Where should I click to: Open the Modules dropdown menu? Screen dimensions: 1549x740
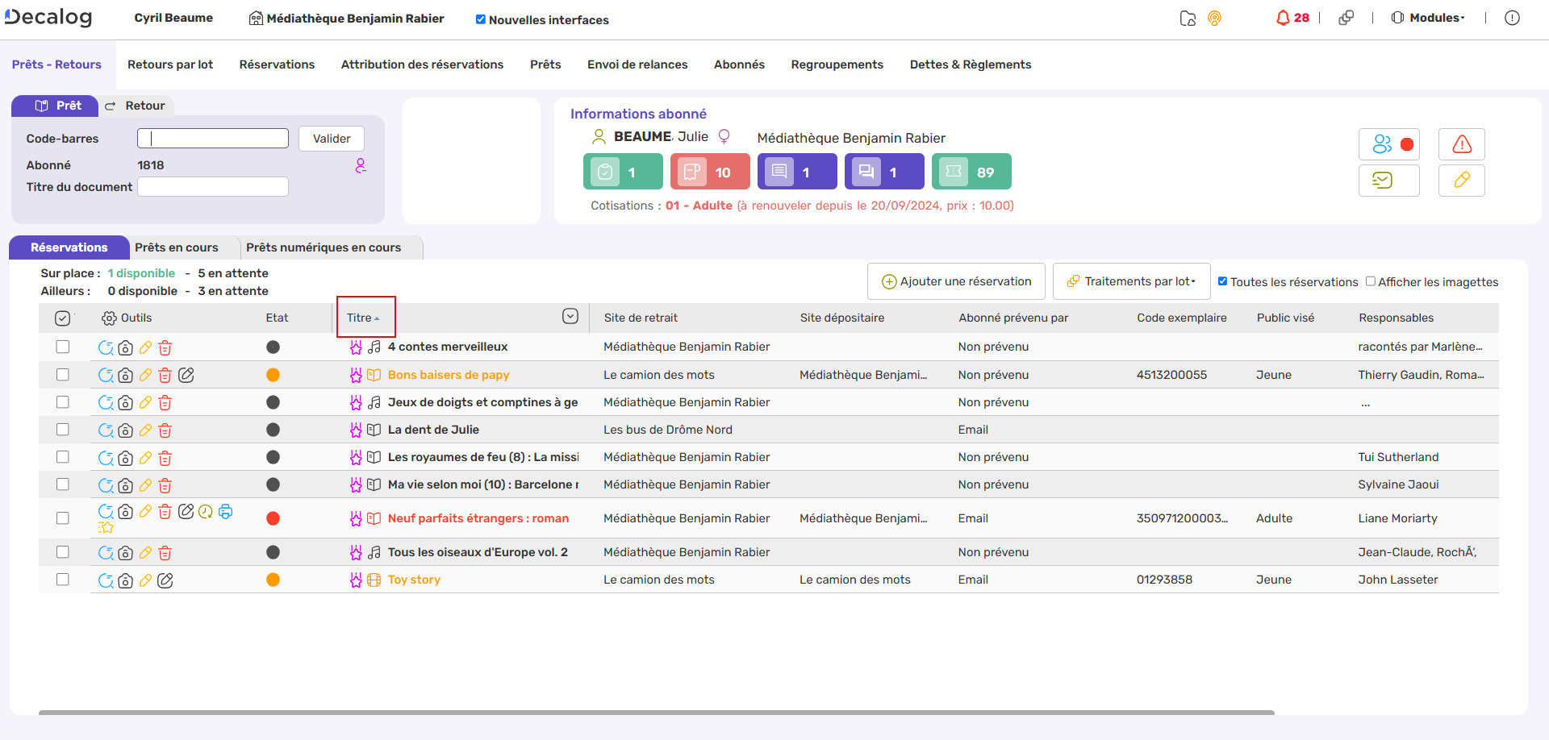click(1429, 18)
